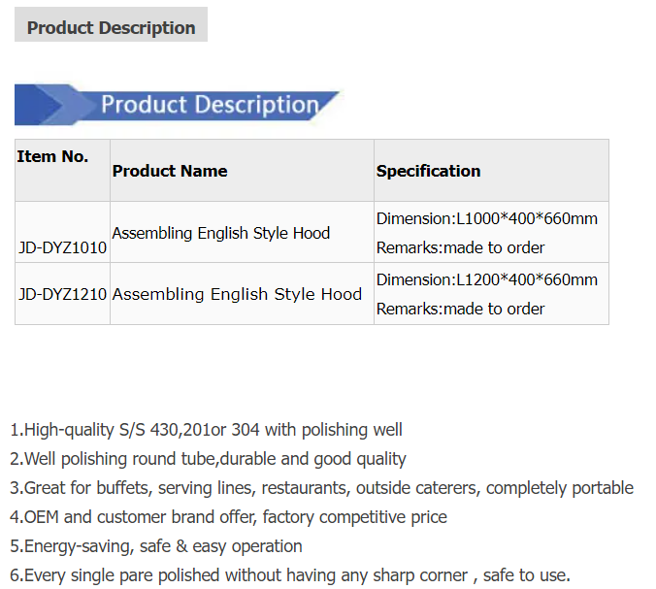The height and width of the screenshot is (589, 656).
Task: Click second row Remarks:made to order
Action: pyautogui.click(x=460, y=309)
